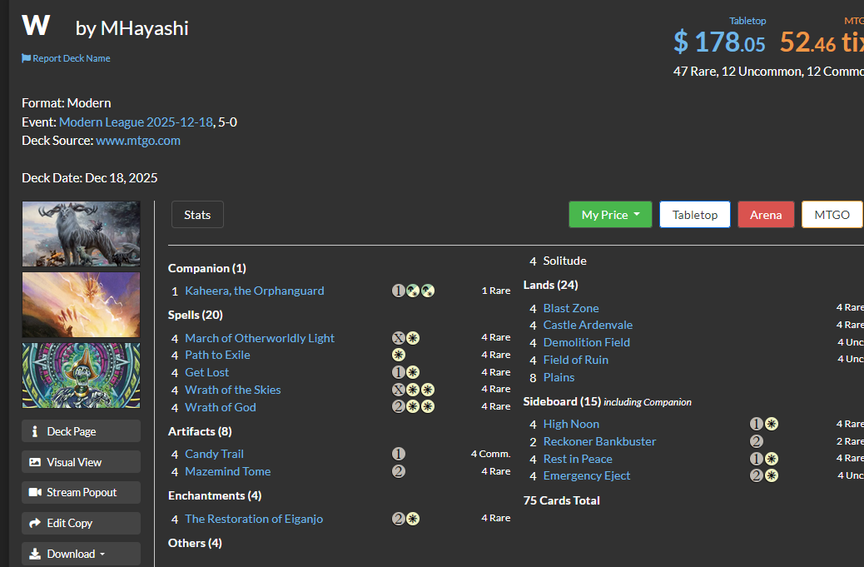Switch to Visual View
Screen dimensions: 864x567
tap(81, 462)
